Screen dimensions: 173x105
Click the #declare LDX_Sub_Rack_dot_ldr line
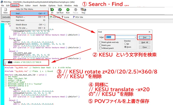coord(25,75)
